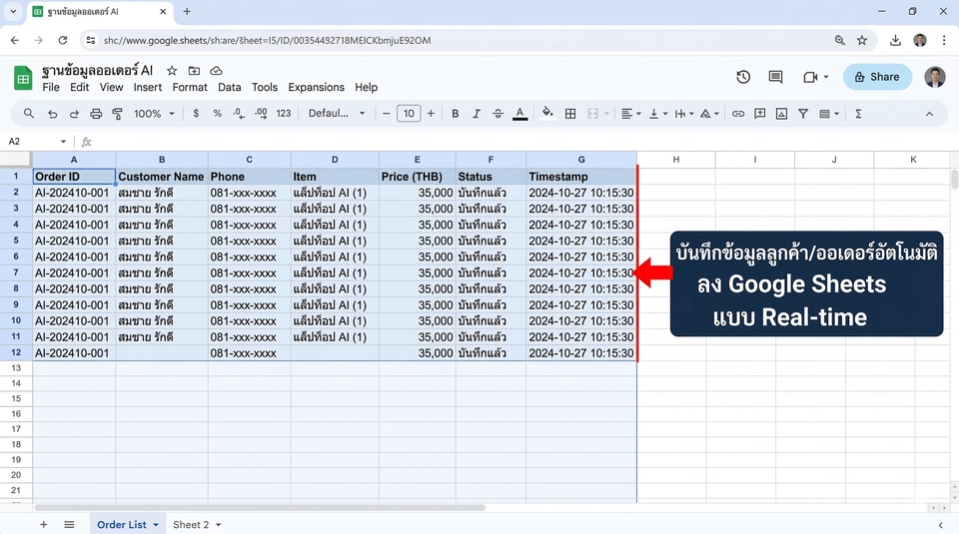
Task: Check the cloud save status icon
Action: (216, 71)
